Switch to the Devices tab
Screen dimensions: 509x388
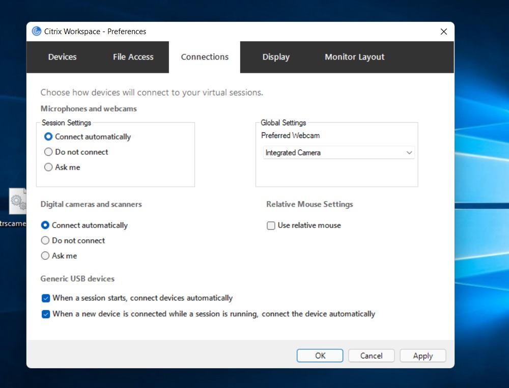pyautogui.click(x=62, y=57)
